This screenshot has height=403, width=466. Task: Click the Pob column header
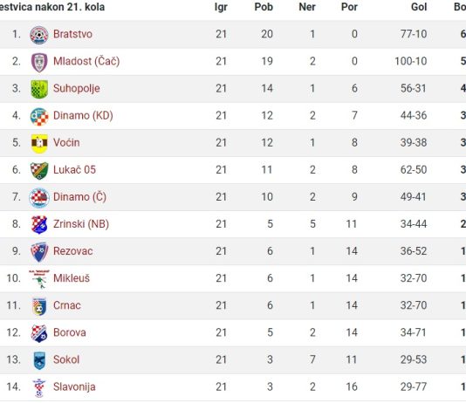(264, 7)
